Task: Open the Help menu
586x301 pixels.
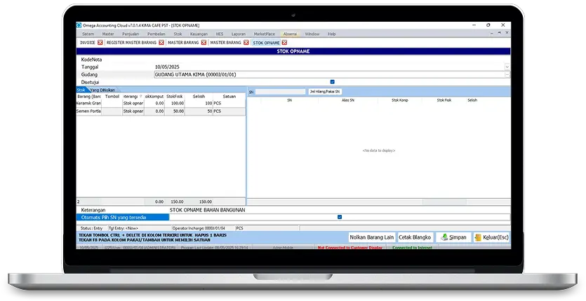Action: (332, 34)
